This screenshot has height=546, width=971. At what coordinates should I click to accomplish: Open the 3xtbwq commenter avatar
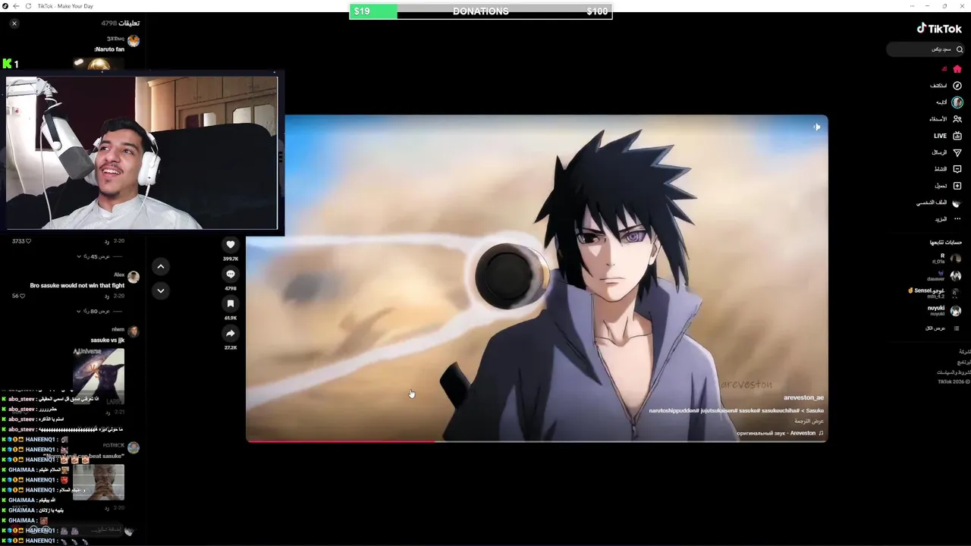pyautogui.click(x=134, y=40)
